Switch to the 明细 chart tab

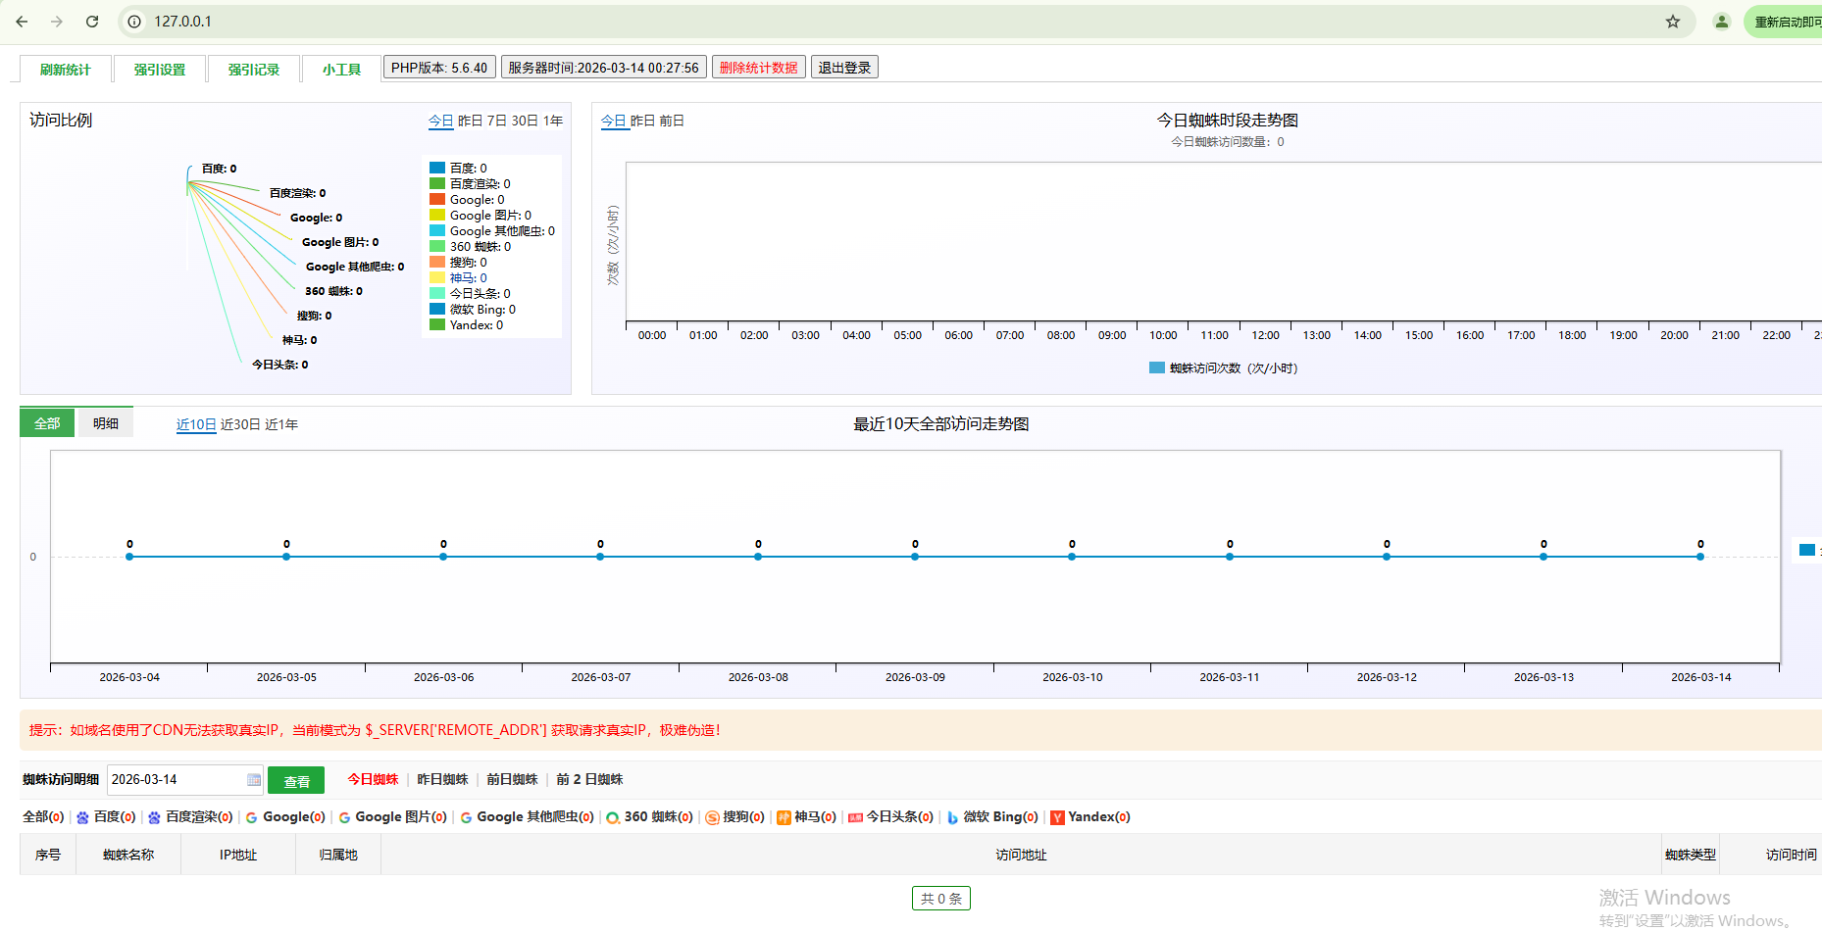[x=106, y=423]
